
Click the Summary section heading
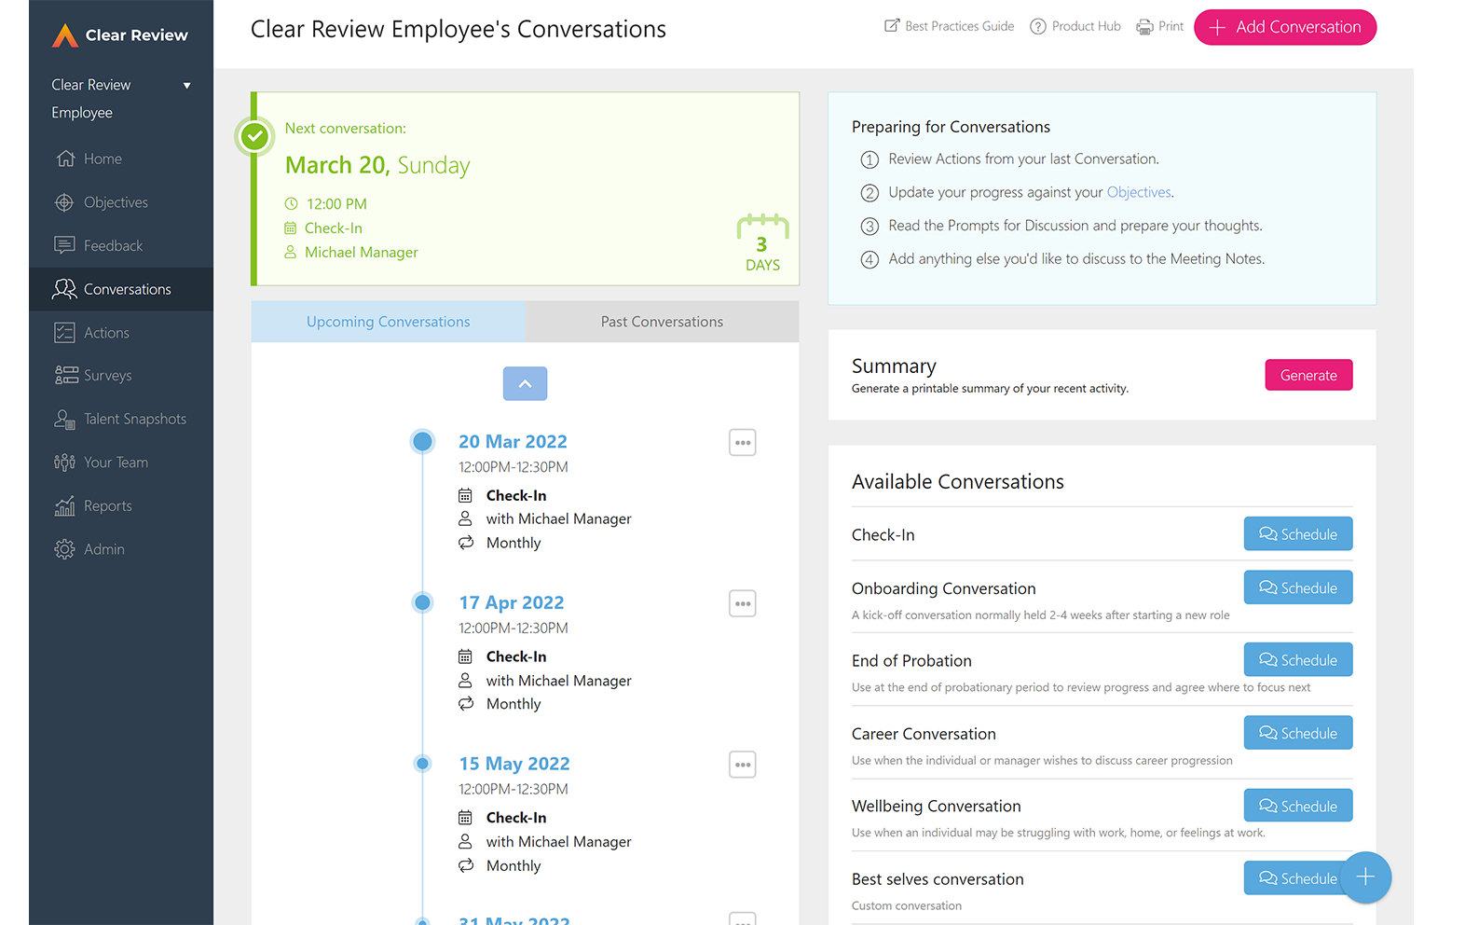(894, 366)
